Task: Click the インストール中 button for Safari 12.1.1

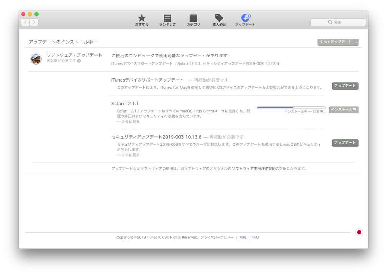Action: tap(344, 110)
